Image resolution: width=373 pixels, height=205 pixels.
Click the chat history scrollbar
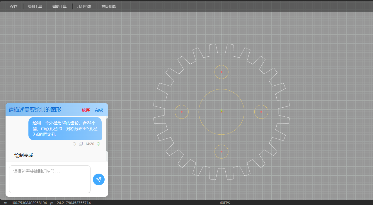tap(107, 135)
